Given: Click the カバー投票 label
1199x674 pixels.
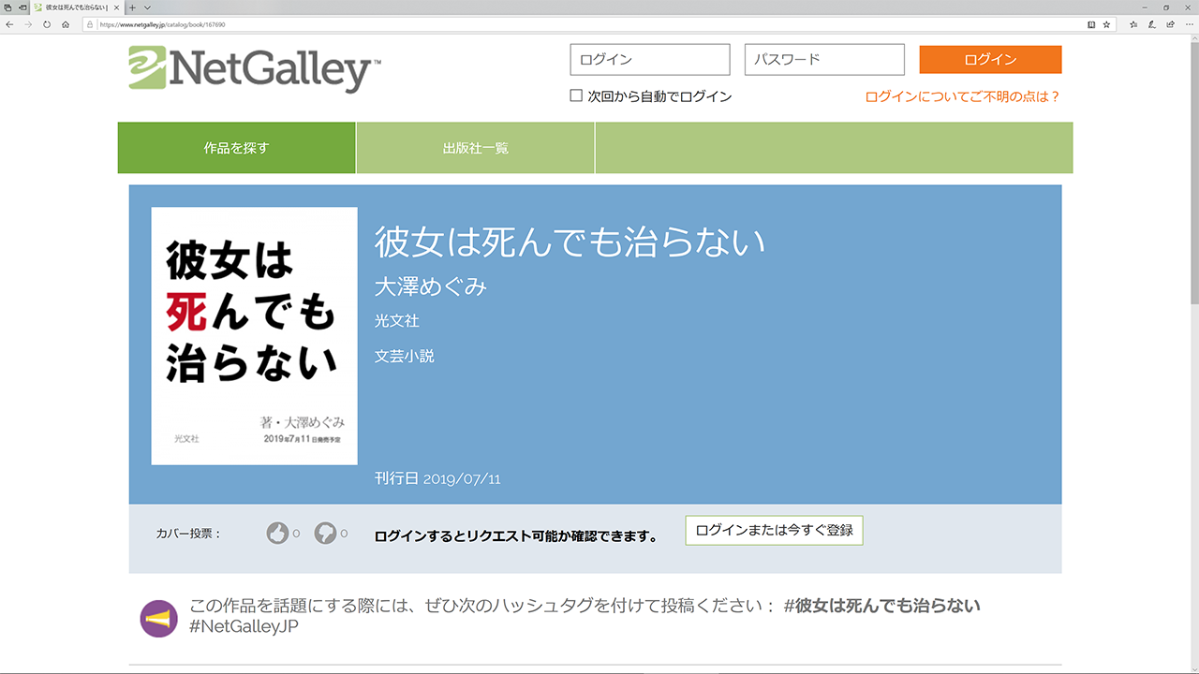Looking at the screenshot, I should [x=188, y=534].
